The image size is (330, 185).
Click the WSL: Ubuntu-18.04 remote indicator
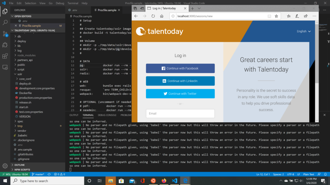15,174
